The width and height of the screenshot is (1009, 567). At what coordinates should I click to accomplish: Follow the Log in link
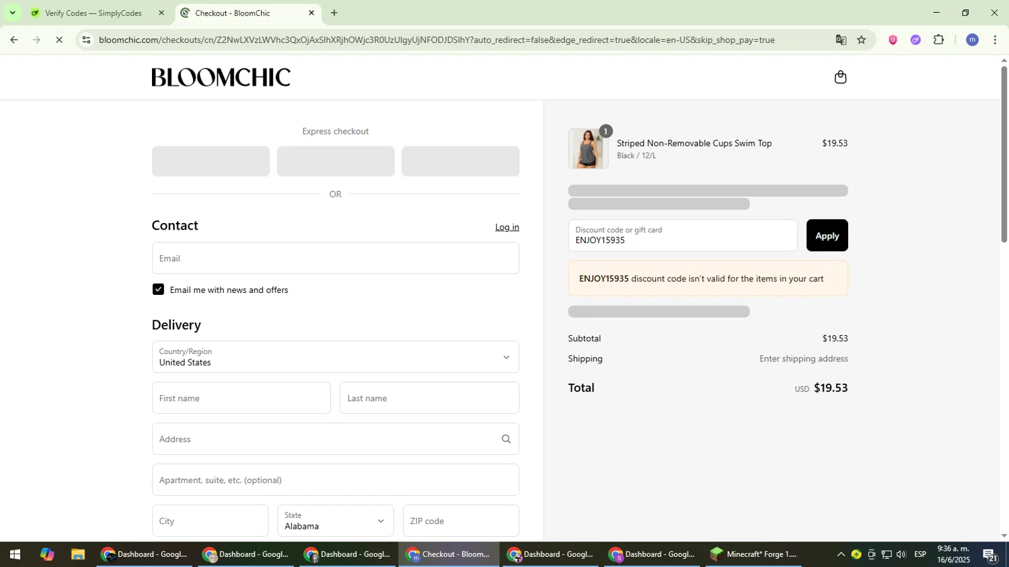(507, 227)
